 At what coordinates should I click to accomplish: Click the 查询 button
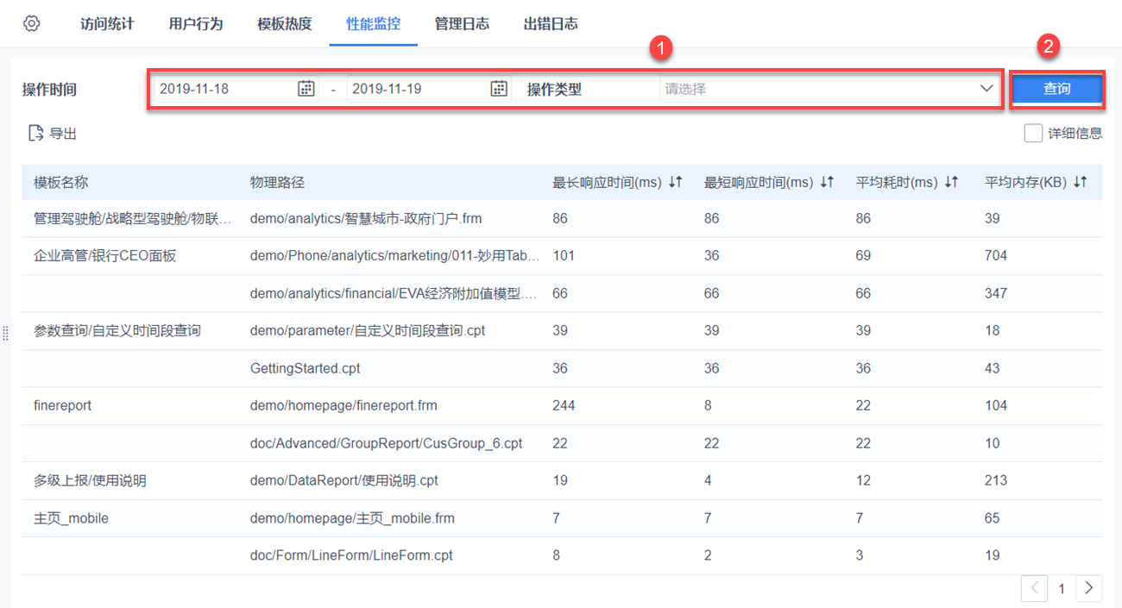1057,88
